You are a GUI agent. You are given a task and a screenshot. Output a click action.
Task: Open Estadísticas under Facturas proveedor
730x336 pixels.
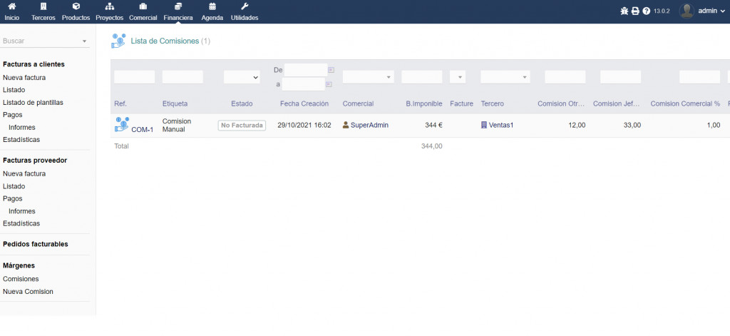[21, 223]
